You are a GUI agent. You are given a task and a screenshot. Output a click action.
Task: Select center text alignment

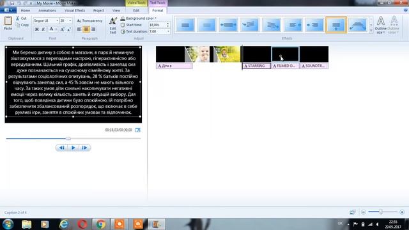(86, 29)
